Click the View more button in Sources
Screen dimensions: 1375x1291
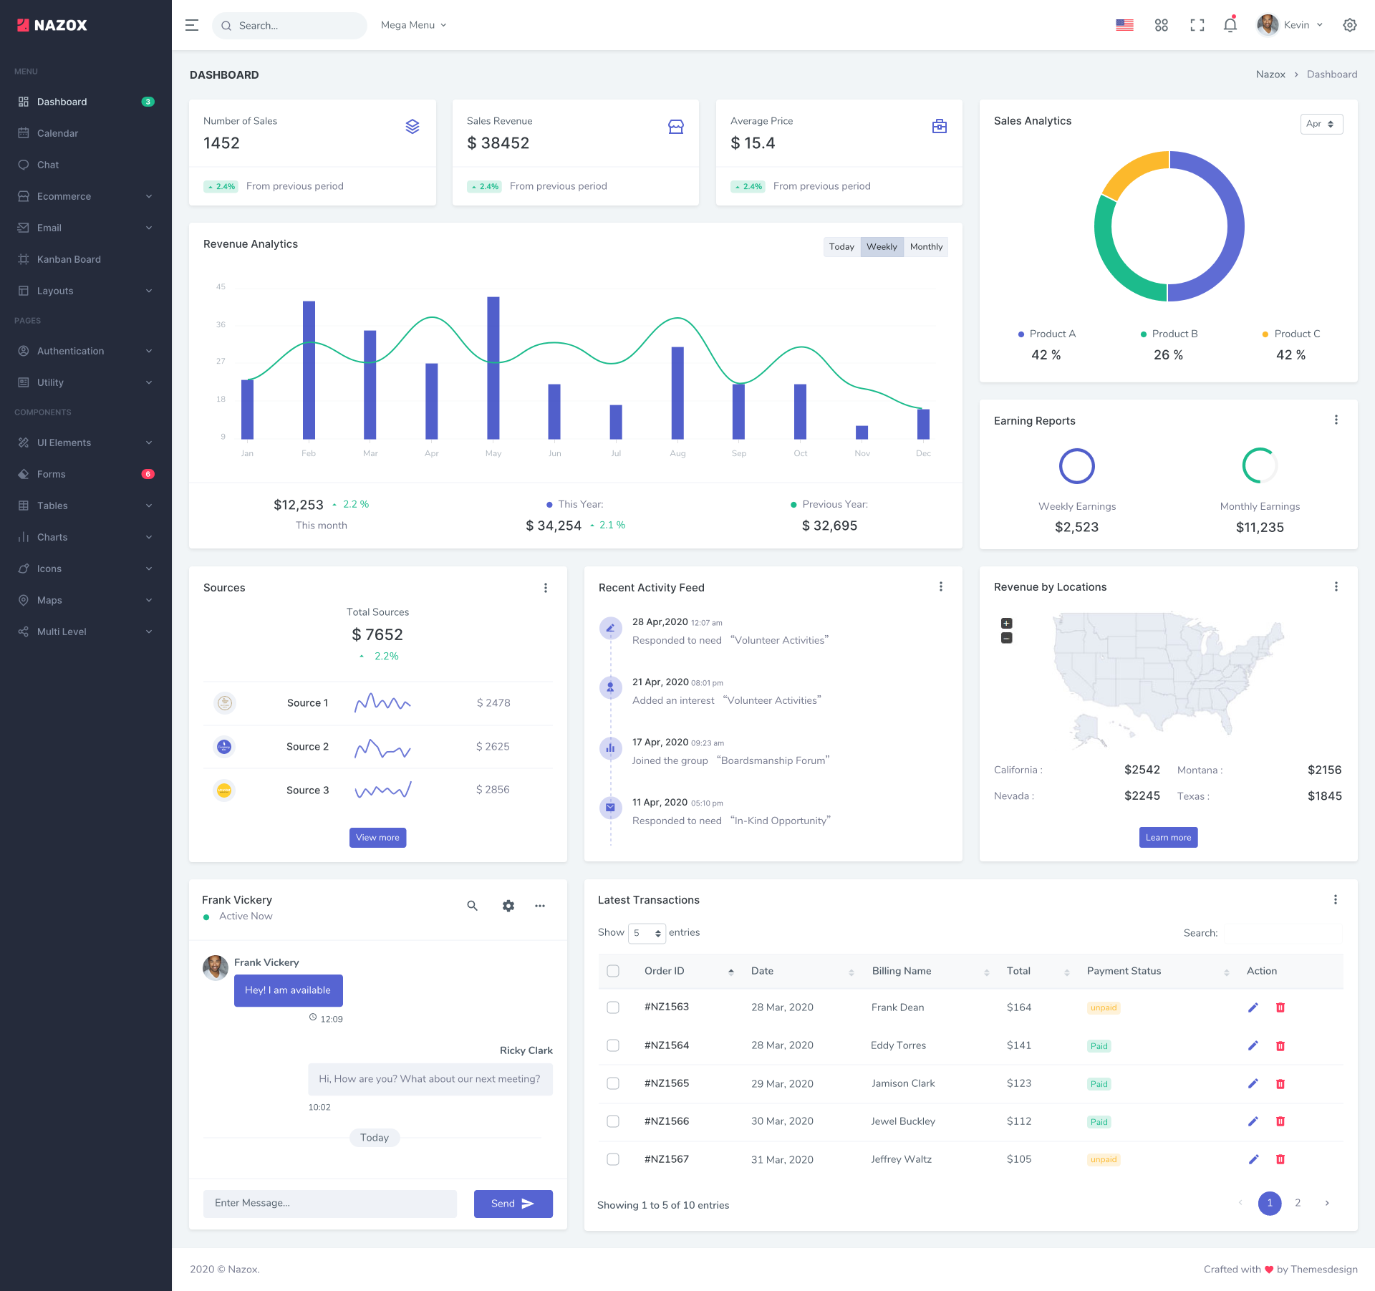pyautogui.click(x=377, y=838)
